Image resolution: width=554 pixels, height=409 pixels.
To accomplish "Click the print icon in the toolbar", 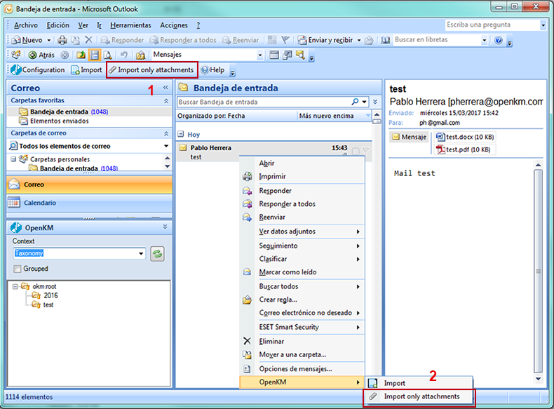I will point(62,40).
